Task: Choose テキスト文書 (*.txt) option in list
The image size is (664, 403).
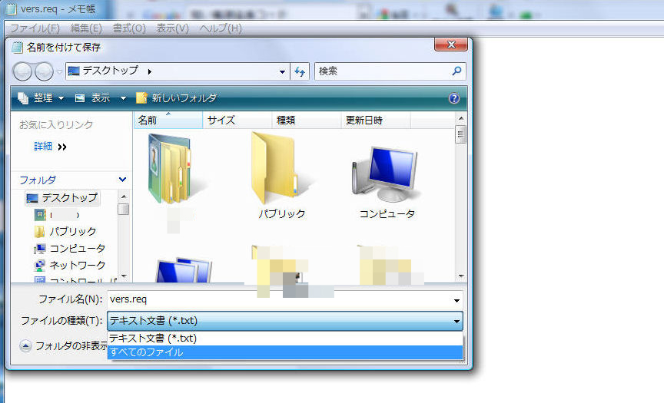Action: point(285,339)
